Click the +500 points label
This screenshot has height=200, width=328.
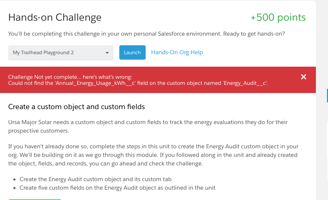tap(278, 17)
